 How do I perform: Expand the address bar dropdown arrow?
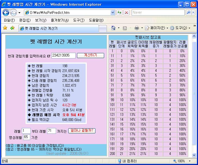click(113, 13)
